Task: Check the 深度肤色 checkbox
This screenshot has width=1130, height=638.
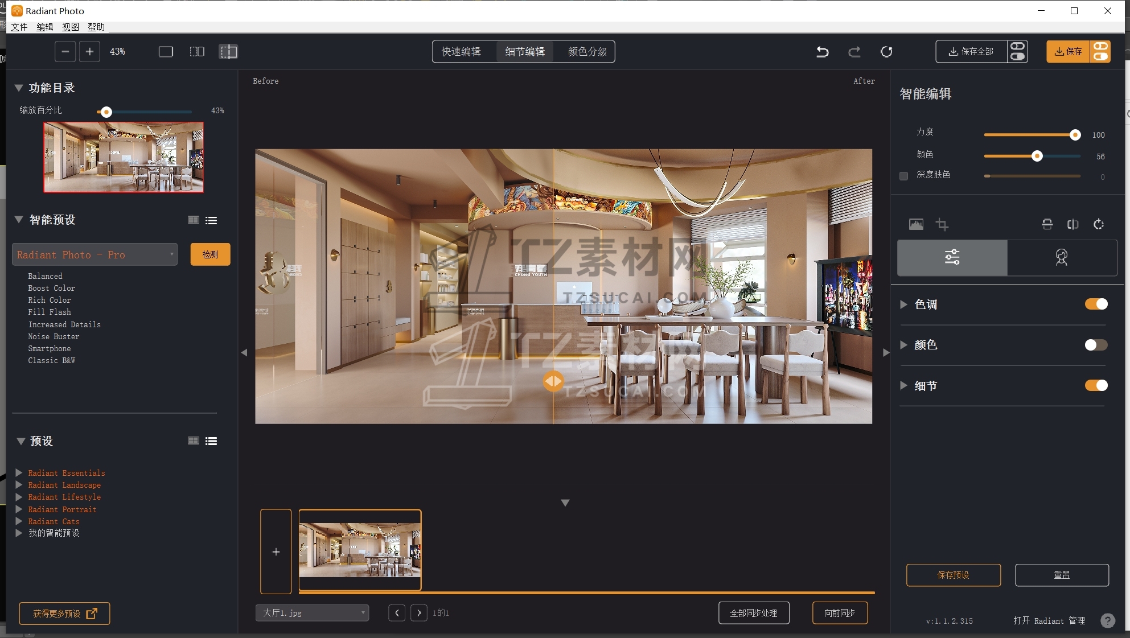Action: point(903,176)
